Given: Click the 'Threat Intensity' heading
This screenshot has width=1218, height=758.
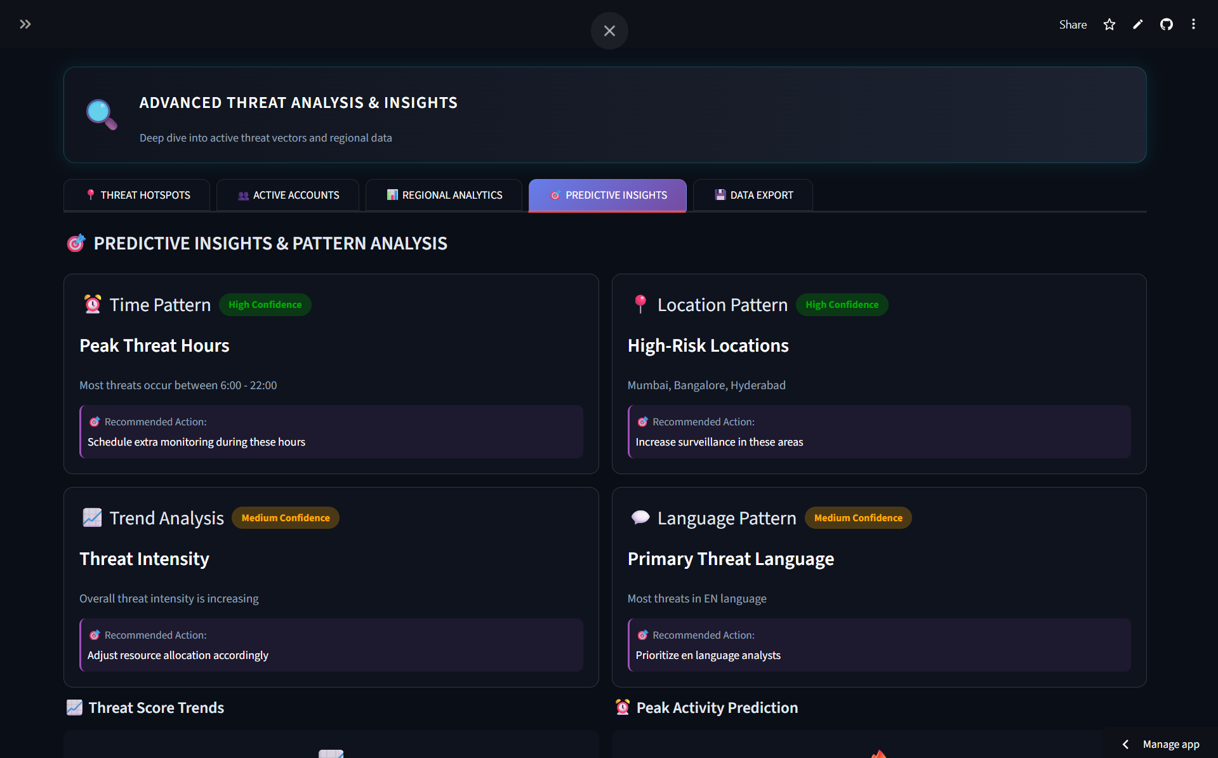Looking at the screenshot, I should coord(144,559).
